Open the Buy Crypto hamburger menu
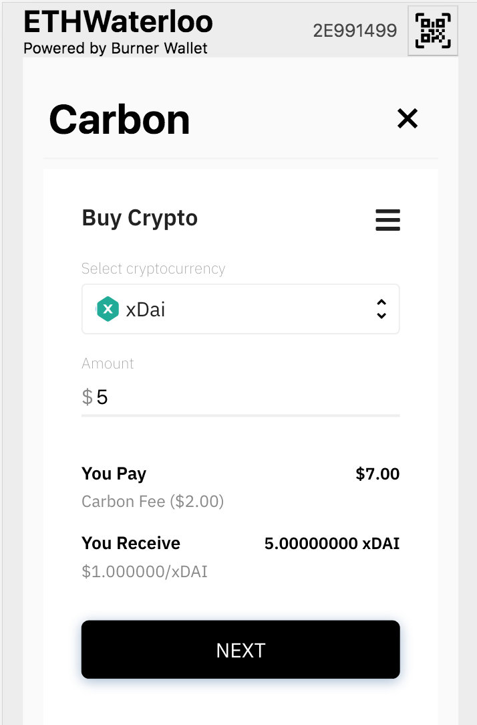This screenshot has width=477, height=725. click(387, 220)
